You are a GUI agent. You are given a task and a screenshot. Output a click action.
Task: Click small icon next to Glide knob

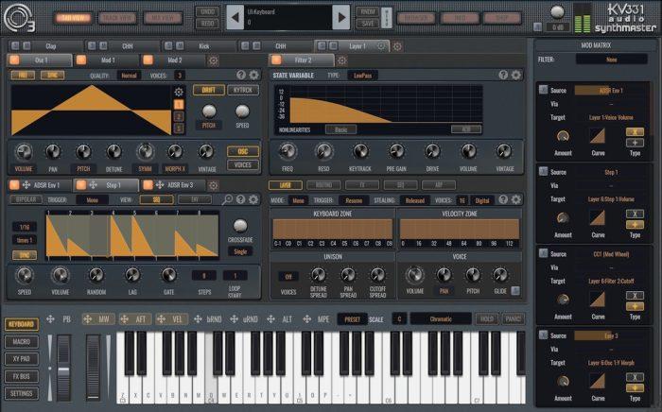point(515,290)
